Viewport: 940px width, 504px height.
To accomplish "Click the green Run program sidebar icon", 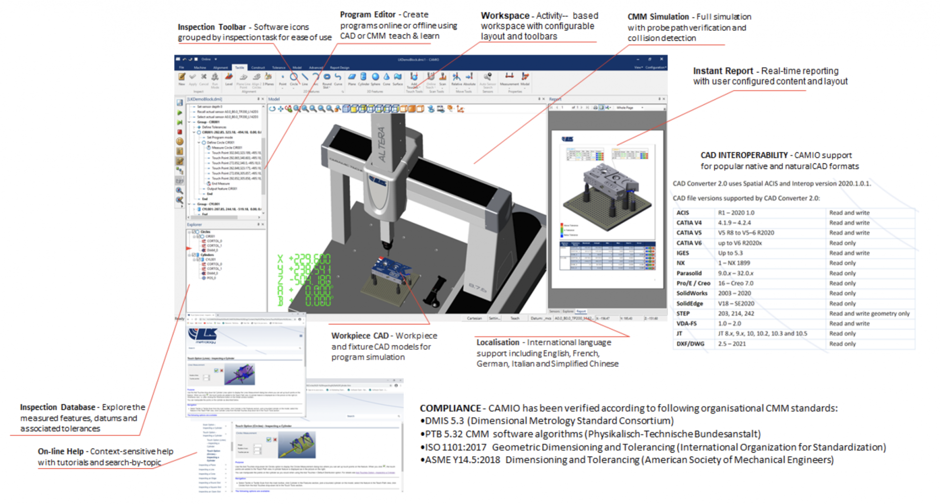I will click(180, 113).
